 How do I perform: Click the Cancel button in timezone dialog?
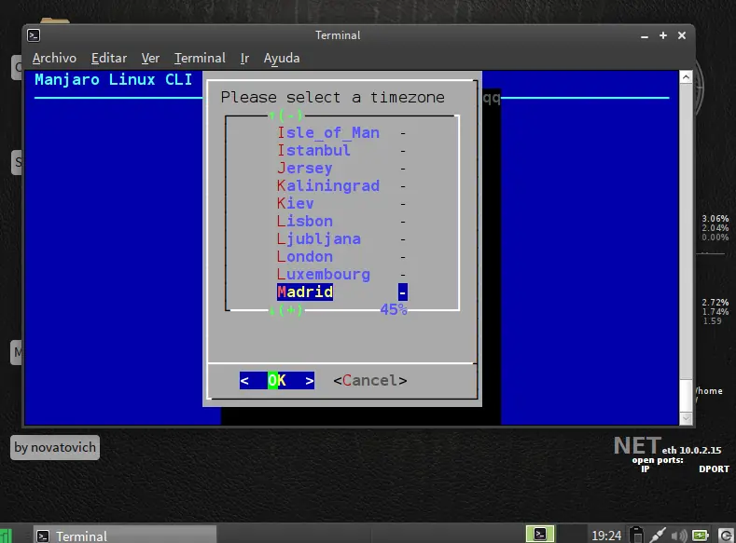(x=370, y=380)
